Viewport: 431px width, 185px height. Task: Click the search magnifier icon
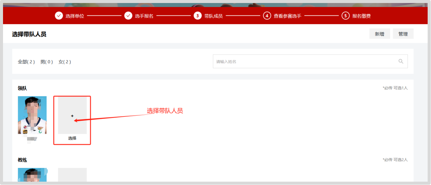(x=401, y=61)
